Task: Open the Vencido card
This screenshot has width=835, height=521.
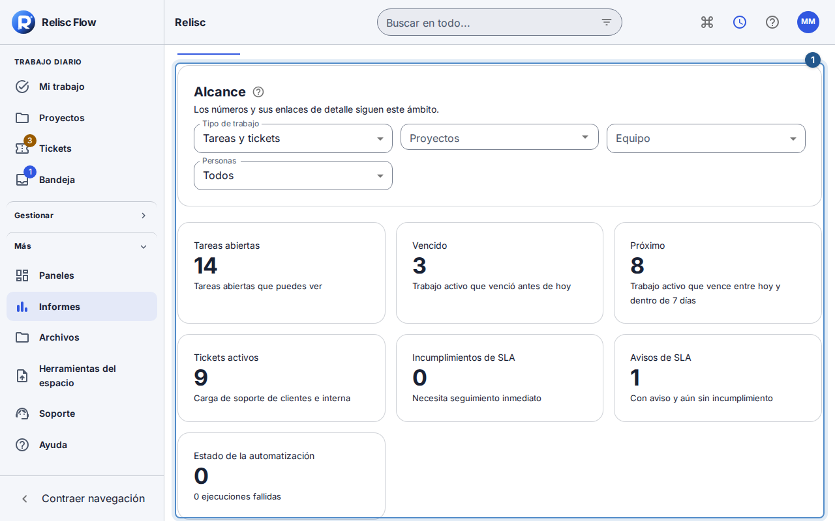Action: tap(500, 273)
